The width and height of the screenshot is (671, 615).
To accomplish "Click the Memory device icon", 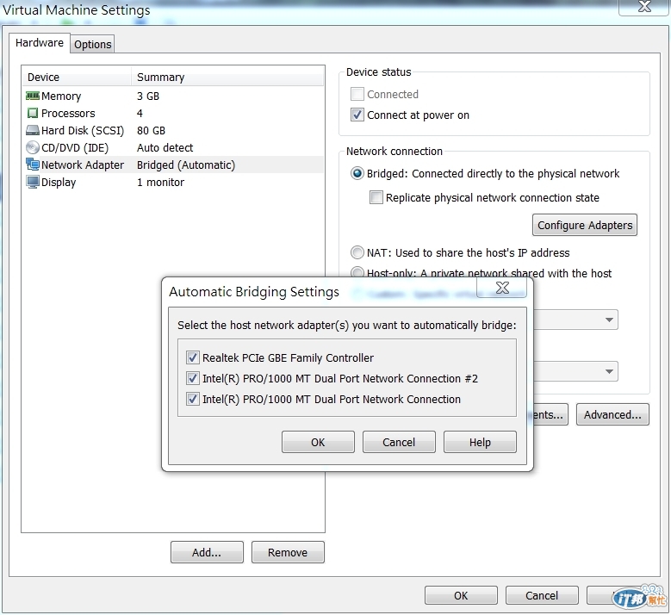I will 33,96.
